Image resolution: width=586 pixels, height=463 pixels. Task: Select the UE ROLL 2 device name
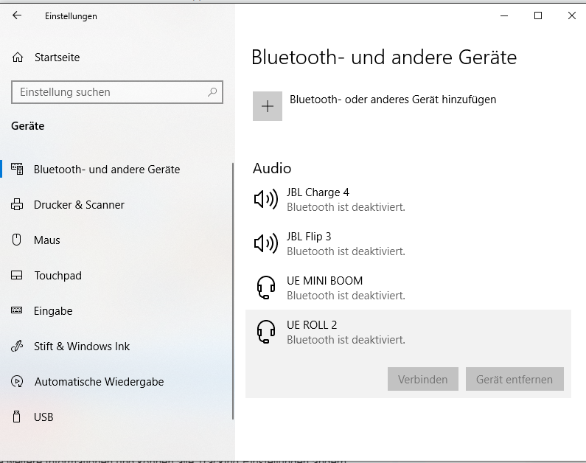(x=312, y=324)
